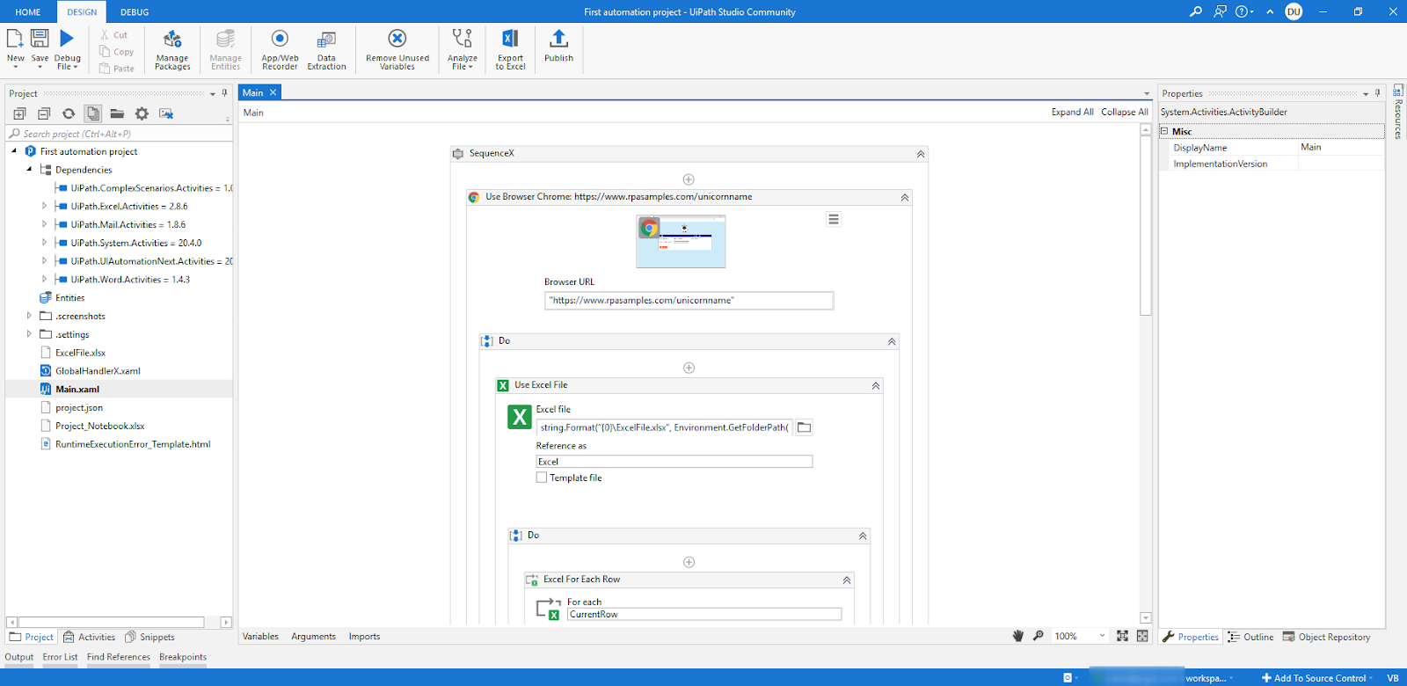The width and height of the screenshot is (1407, 686).
Task: Click Remove Unused Variables
Action: pyautogui.click(x=397, y=49)
